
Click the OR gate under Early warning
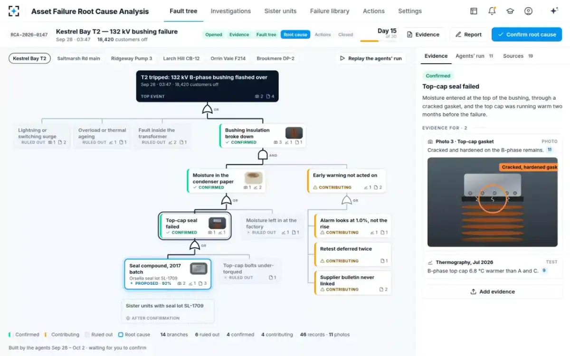(347, 200)
